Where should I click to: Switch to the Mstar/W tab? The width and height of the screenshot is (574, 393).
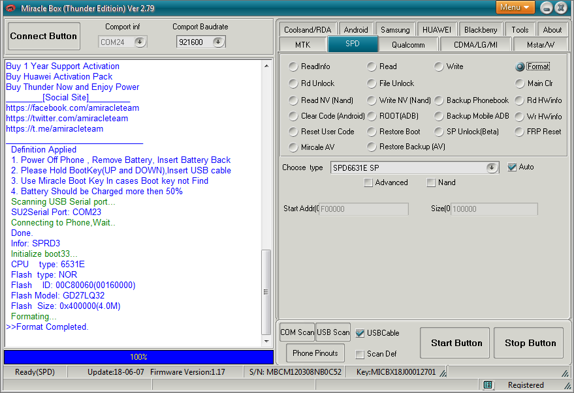540,44
